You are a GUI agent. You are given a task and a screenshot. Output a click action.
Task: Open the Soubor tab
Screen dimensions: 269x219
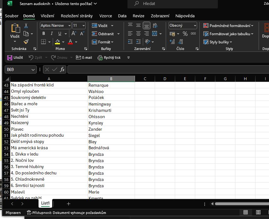pos(12,16)
